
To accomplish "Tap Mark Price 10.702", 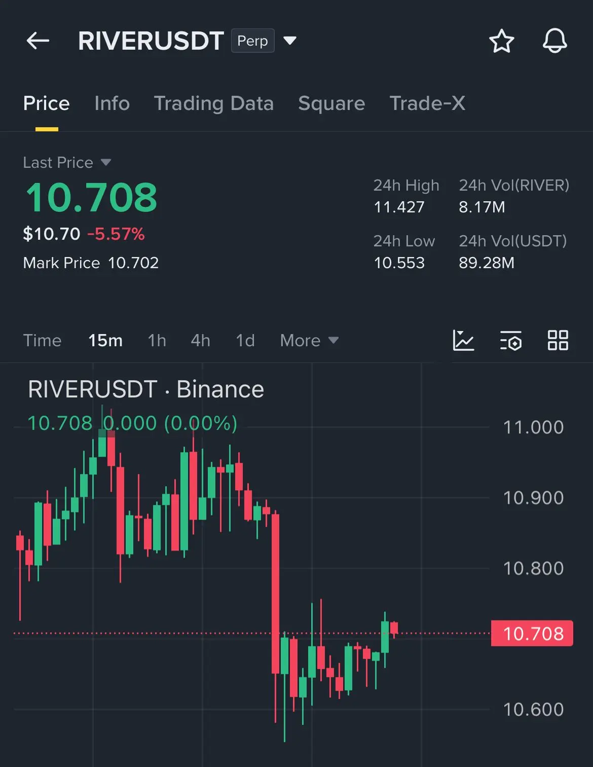I will coord(91,263).
